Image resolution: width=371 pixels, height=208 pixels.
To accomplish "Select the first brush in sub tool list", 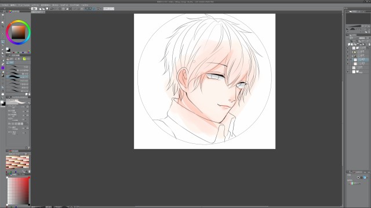I will 18,67.
